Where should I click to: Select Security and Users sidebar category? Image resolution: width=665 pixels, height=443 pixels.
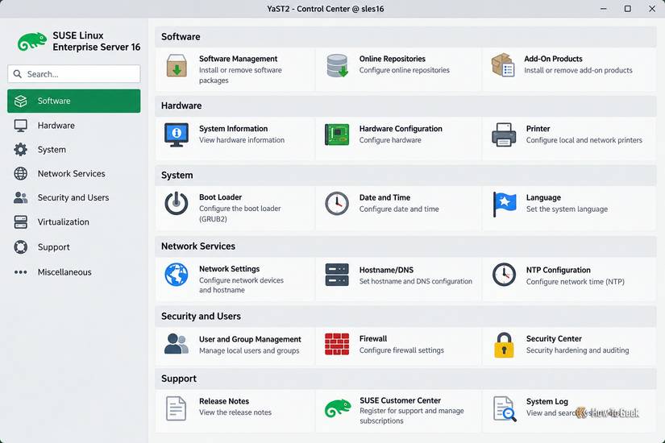coord(74,197)
